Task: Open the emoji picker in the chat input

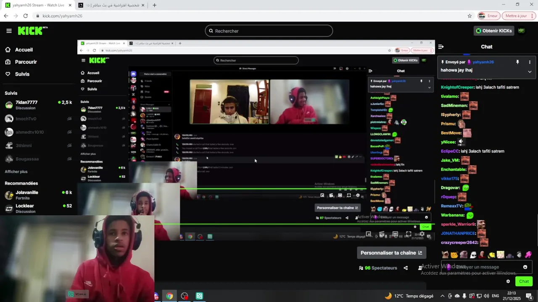Action: [525, 267]
